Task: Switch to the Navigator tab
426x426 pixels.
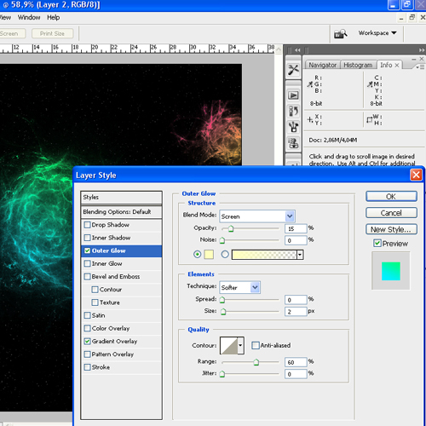Action: point(322,65)
